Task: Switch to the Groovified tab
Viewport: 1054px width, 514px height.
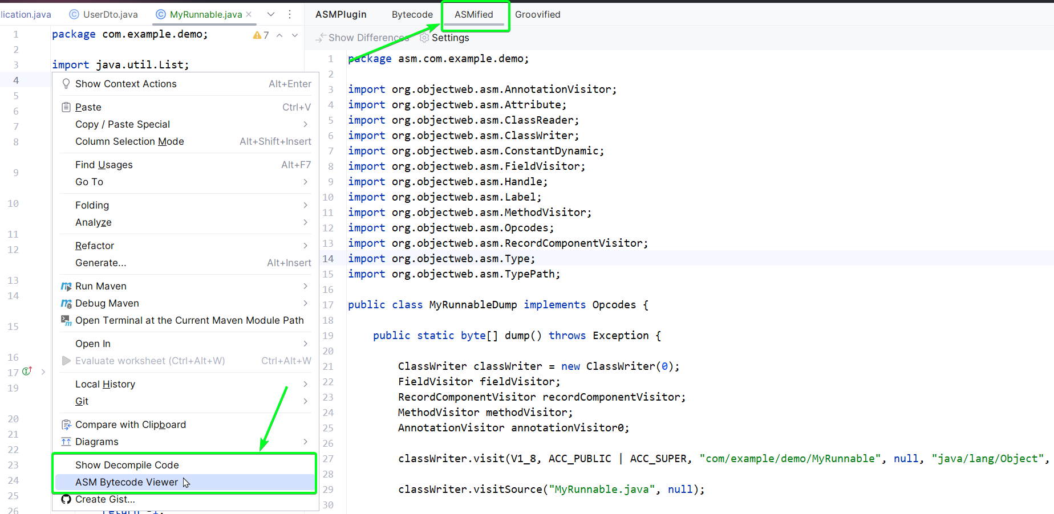Action: [537, 14]
